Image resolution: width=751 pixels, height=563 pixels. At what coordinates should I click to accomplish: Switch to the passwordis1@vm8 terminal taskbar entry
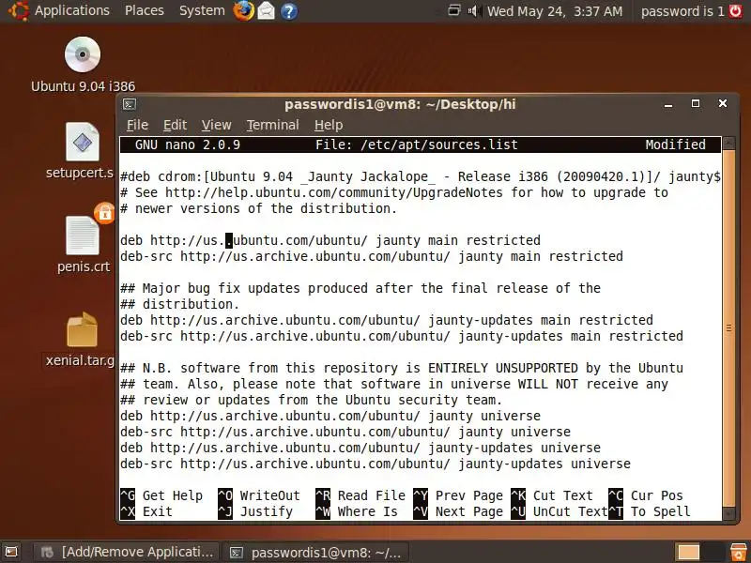(x=317, y=553)
